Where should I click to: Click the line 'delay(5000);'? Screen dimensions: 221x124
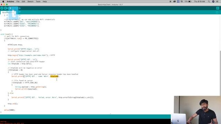point(9,110)
